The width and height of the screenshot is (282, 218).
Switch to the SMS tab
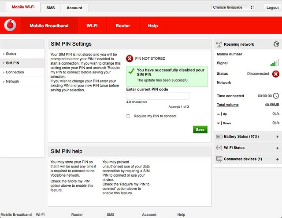coord(51,8)
